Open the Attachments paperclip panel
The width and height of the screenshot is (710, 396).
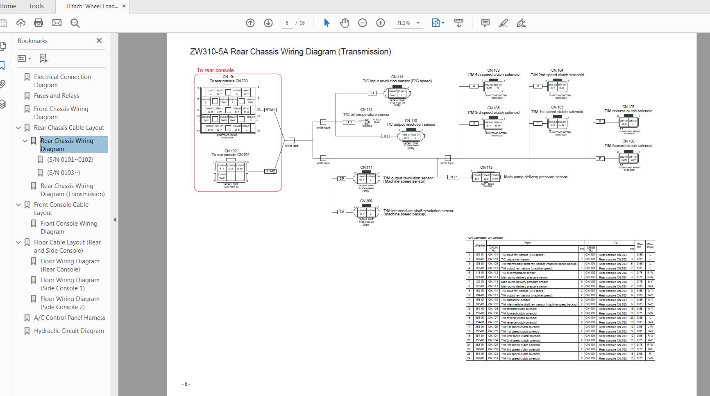click(3, 84)
